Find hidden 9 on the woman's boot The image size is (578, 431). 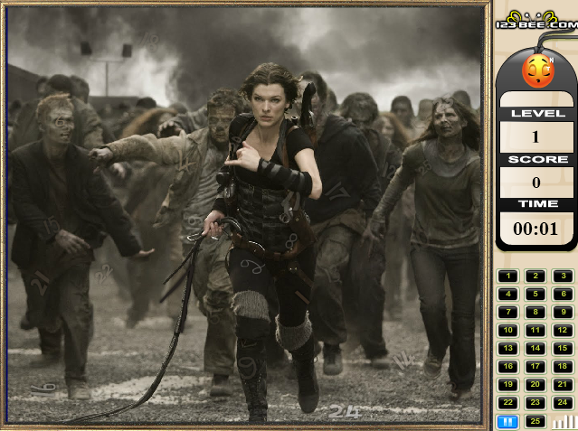point(247,369)
